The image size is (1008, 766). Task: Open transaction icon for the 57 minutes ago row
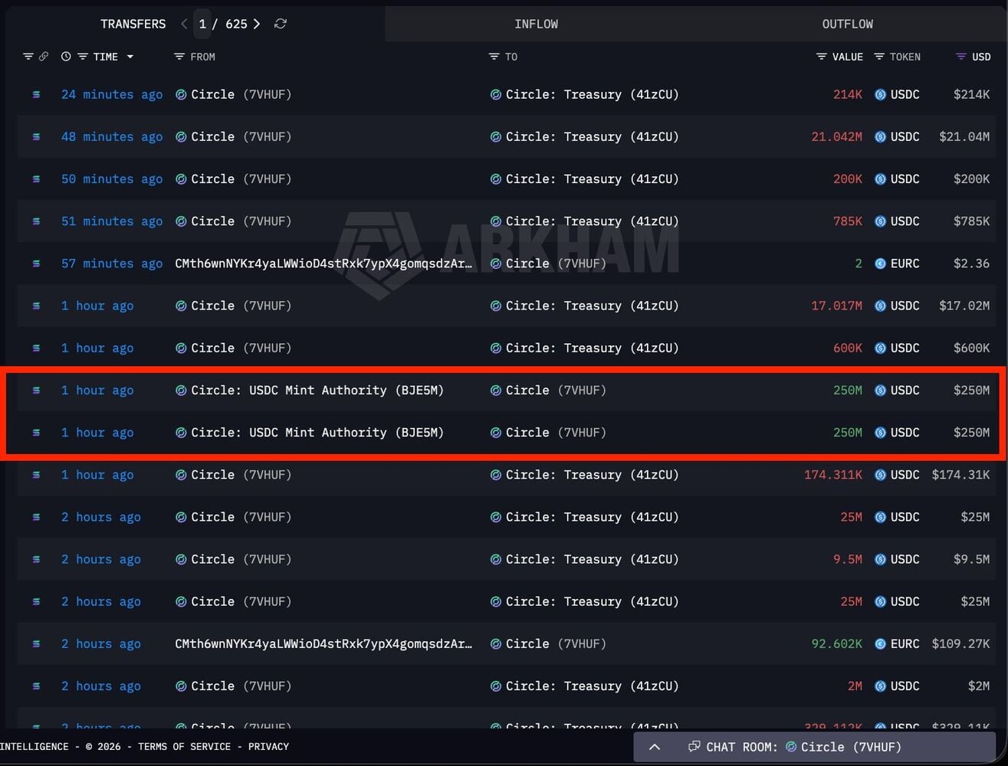(x=36, y=263)
